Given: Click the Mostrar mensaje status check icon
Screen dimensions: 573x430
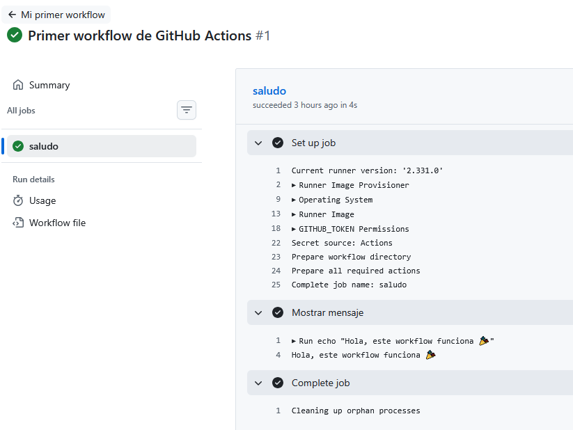Looking at the screenshot, I should [x=278, y=312].
